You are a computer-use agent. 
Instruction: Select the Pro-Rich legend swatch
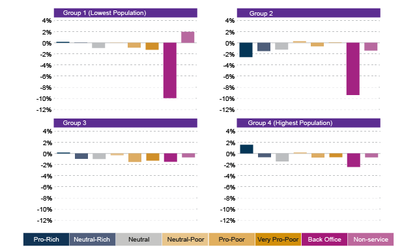[46, 239]
